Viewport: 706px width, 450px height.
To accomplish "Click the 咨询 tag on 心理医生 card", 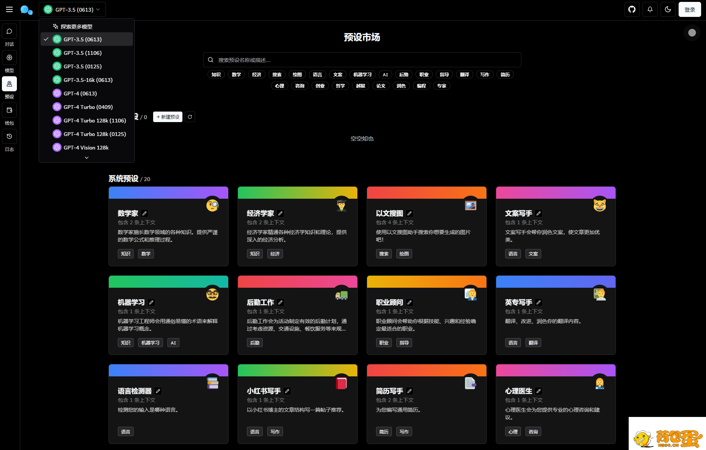I will pyautogui.click(x=533, y=432).
